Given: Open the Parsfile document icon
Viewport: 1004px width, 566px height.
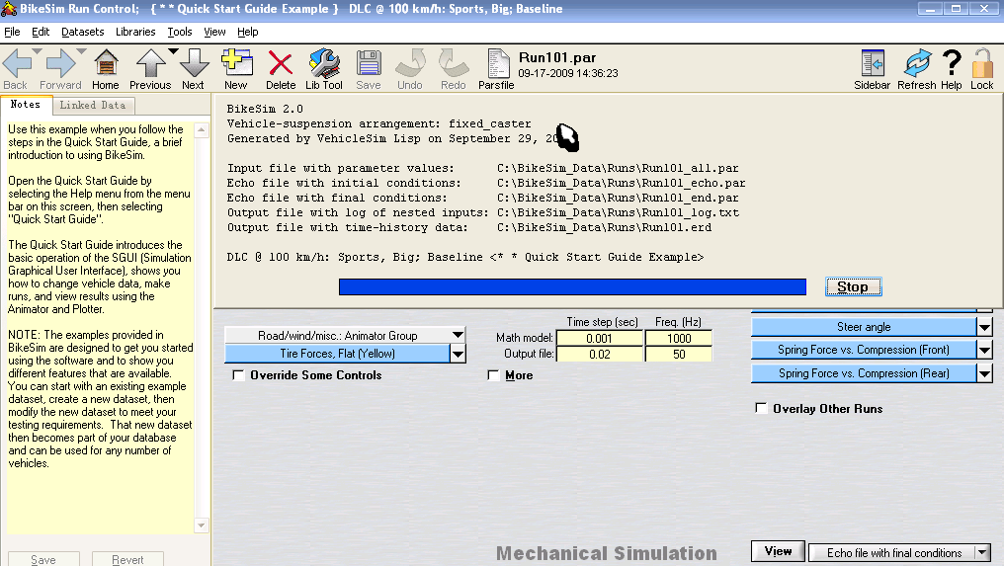Looking at the screenshot, I should 497,64.
